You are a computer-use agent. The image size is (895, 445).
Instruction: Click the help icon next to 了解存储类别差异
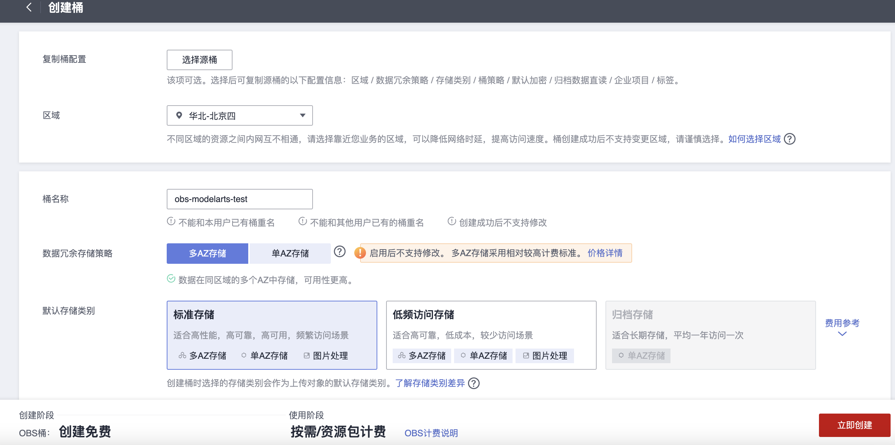pos(474,383)
